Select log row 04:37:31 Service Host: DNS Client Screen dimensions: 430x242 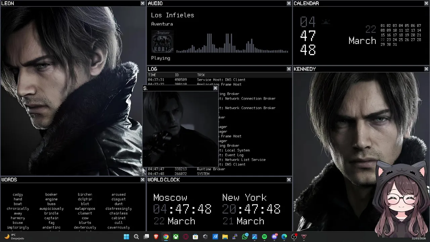click(219, 80)
